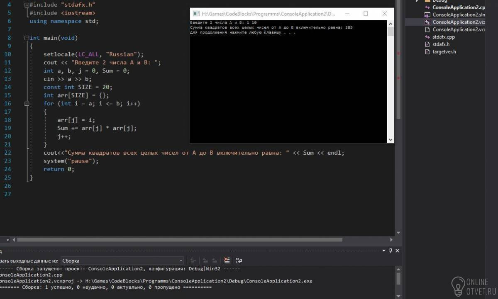Close the Output panel
The width and height of the screenshot is (498, 299).
tap(398, 250)
